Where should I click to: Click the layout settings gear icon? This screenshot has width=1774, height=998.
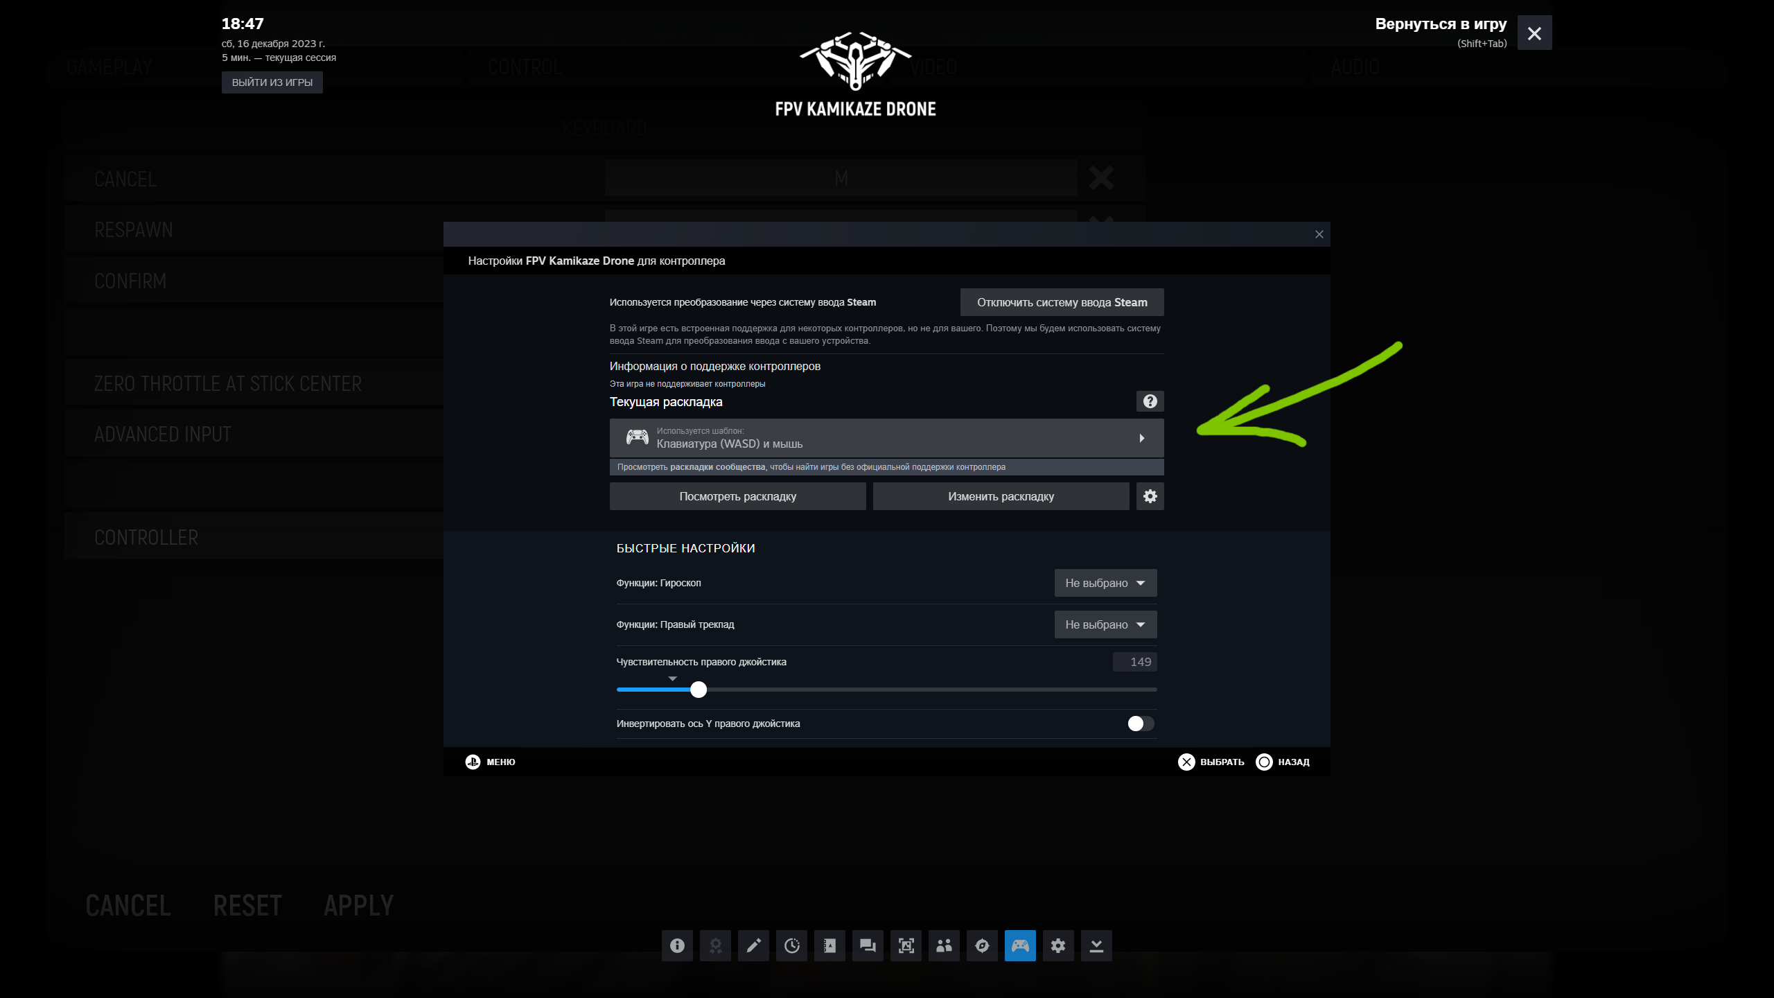(x=1150, y=496)
